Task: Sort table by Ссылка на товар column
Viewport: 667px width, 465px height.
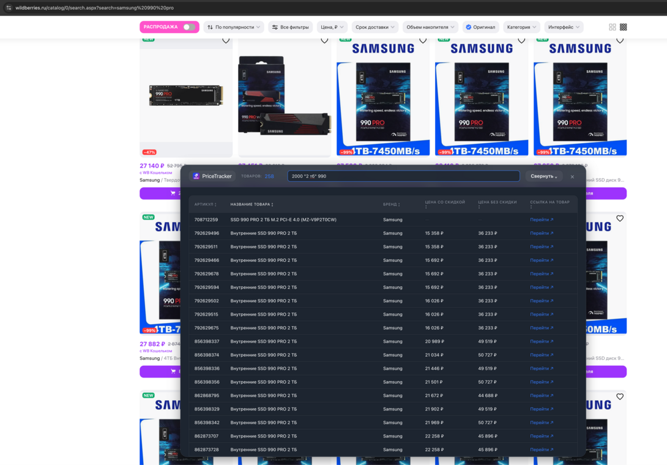Action: [550, 204]
